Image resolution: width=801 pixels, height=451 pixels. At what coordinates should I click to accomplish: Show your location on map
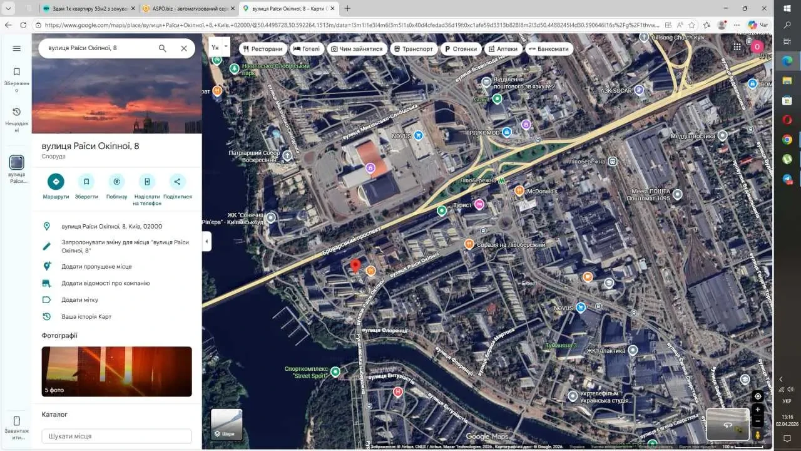(758, 396)
